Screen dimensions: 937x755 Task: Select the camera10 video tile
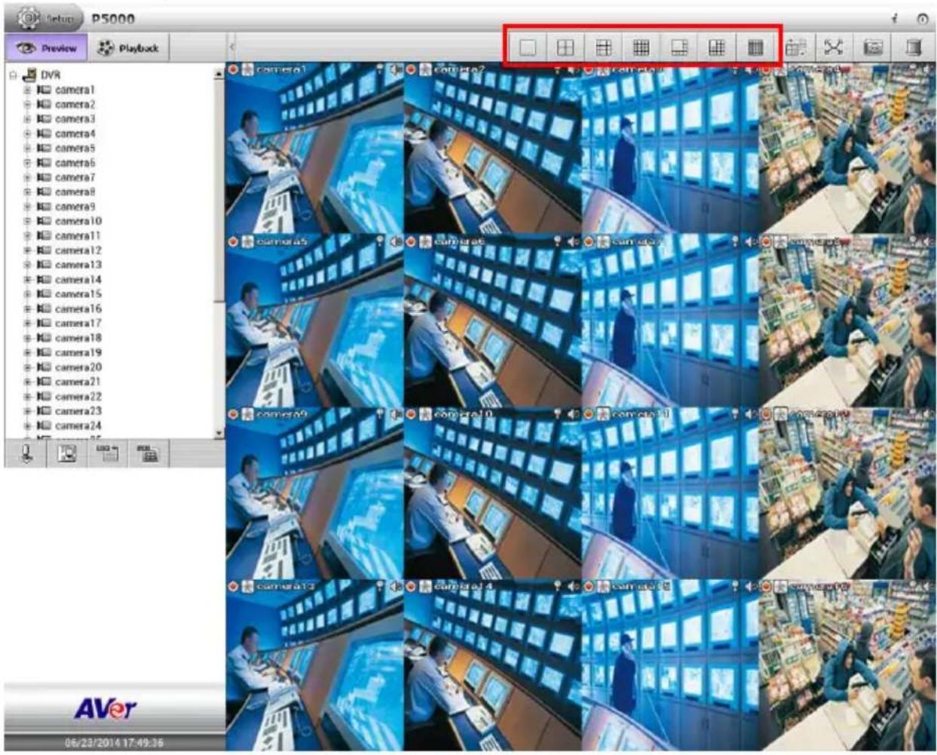493,493
